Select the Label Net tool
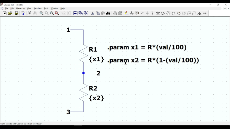 [137, 13]
